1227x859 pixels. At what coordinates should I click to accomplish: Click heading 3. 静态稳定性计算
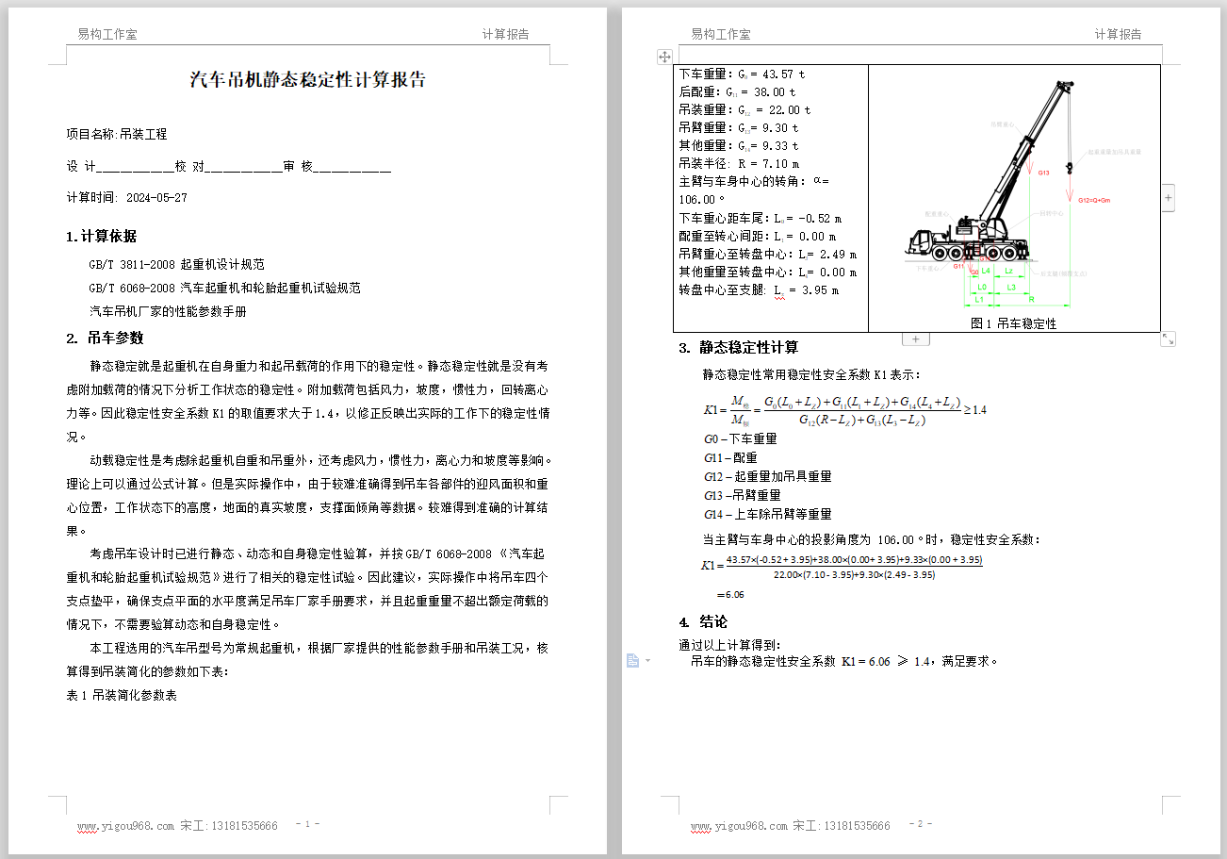click(739, 348)
